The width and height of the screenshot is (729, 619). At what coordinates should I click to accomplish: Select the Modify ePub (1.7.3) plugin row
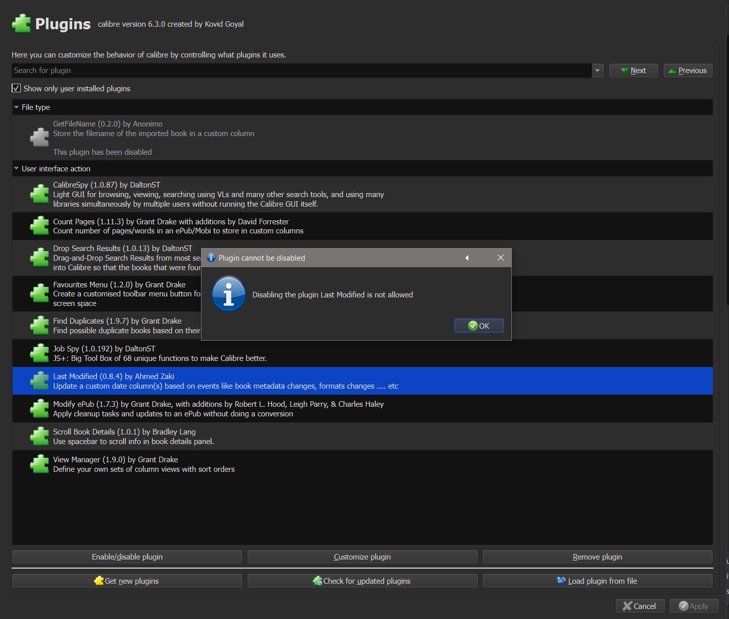[362, 409]
